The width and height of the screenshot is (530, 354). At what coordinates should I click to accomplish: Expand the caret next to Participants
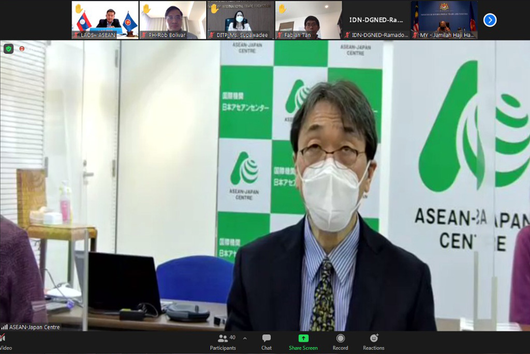coord(245,338)
